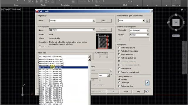Viewport: 188px width, 105px height.
Task: Click the OK button
Action: 113,91
